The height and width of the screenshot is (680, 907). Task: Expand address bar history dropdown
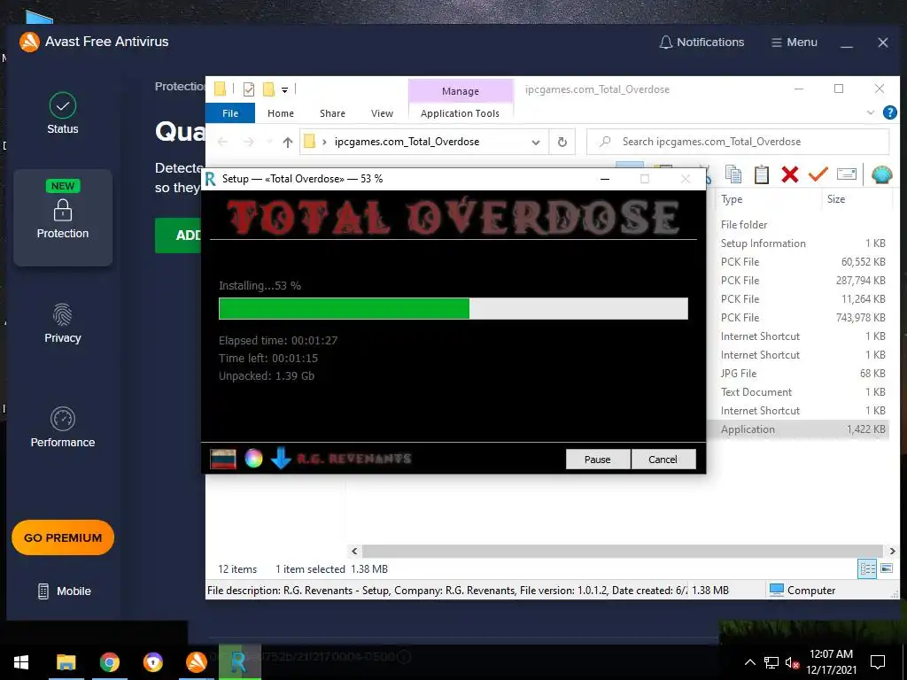click(x=536, y=143)
